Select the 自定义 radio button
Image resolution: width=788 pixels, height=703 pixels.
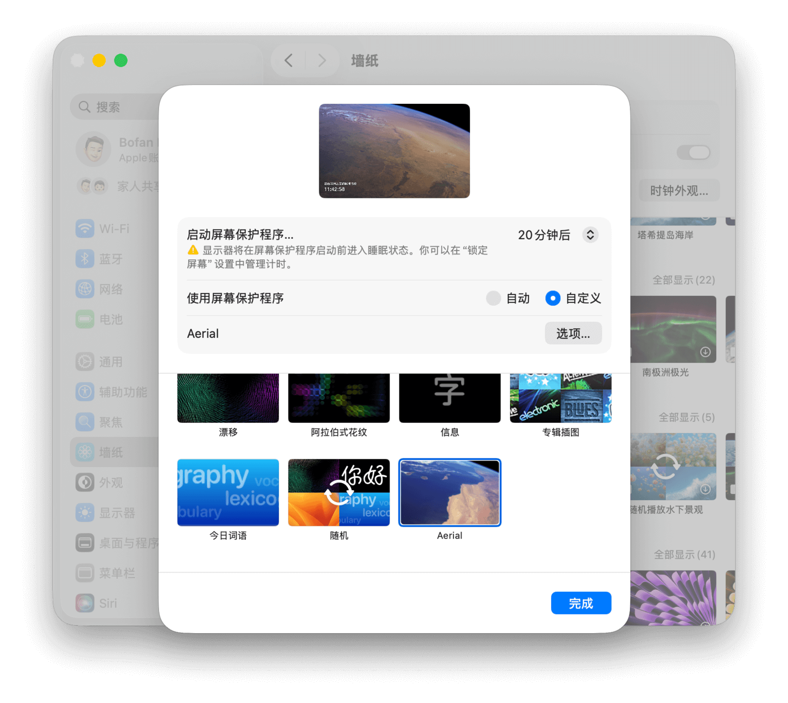tap(553, 298)
